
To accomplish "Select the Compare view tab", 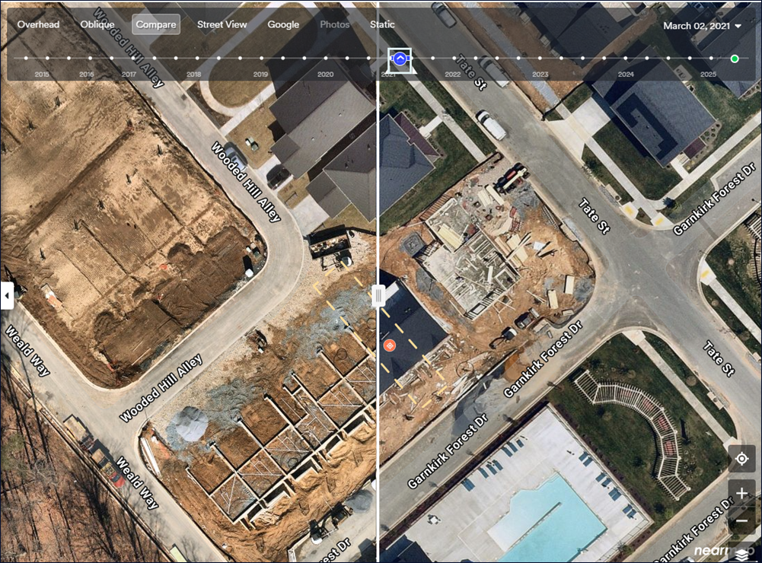I will coord(156,24).
